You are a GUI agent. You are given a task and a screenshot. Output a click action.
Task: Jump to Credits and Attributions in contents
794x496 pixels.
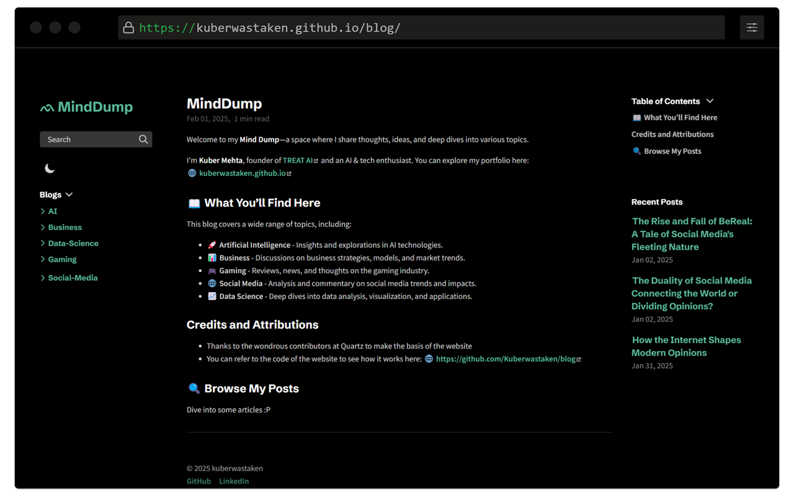click(x=672, y=135)
